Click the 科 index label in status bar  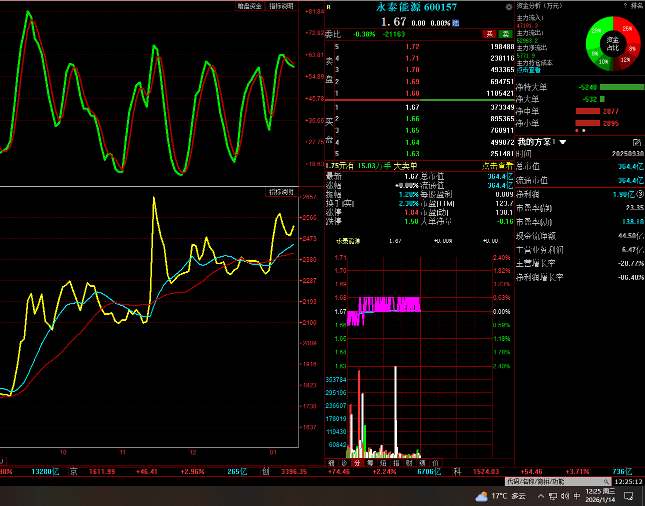pyautogui.click(x=457, y=471)
